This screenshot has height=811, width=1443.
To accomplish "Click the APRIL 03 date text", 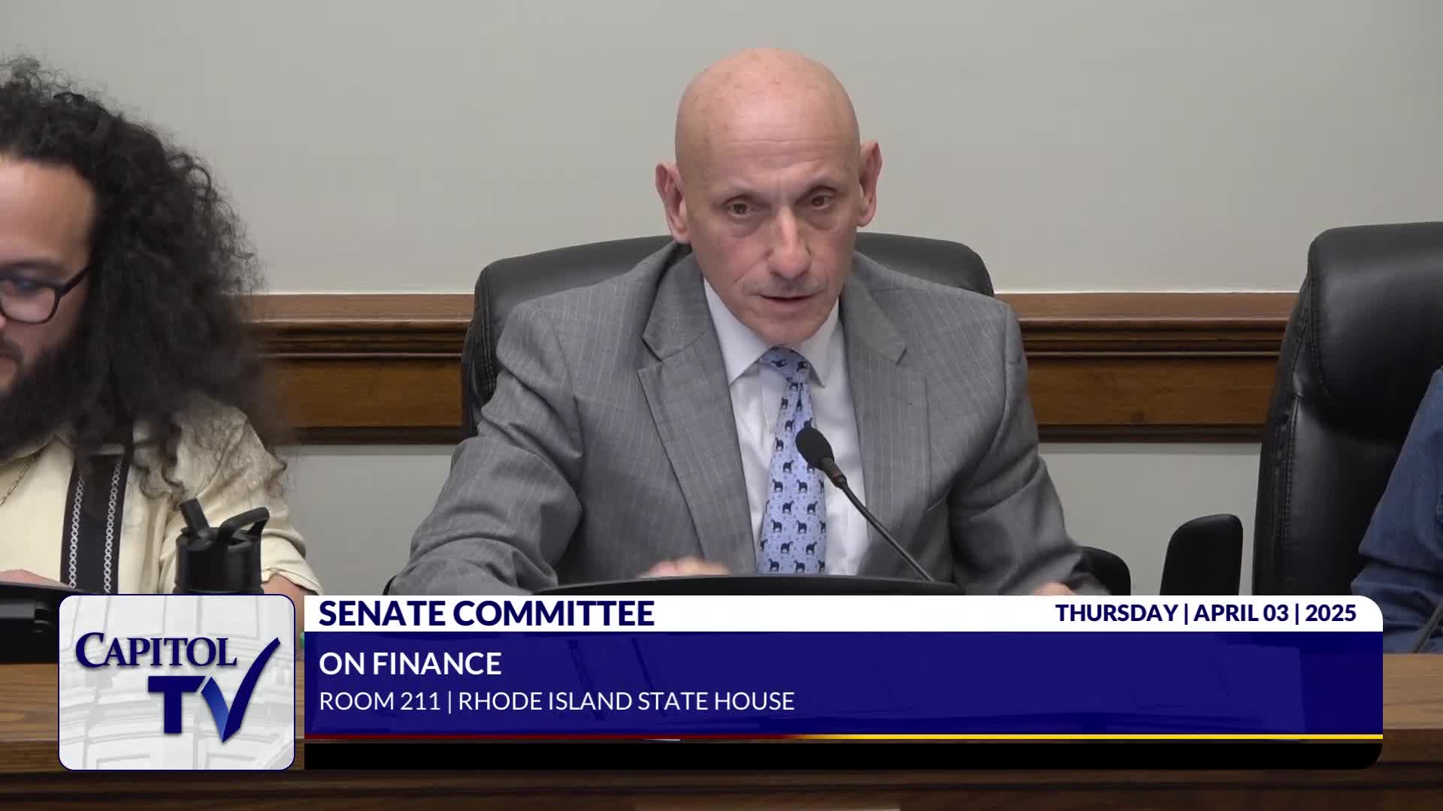I will pyautogui.click(x=1241, y=613).
